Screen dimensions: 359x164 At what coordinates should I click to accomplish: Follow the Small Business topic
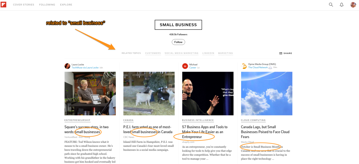178,42
